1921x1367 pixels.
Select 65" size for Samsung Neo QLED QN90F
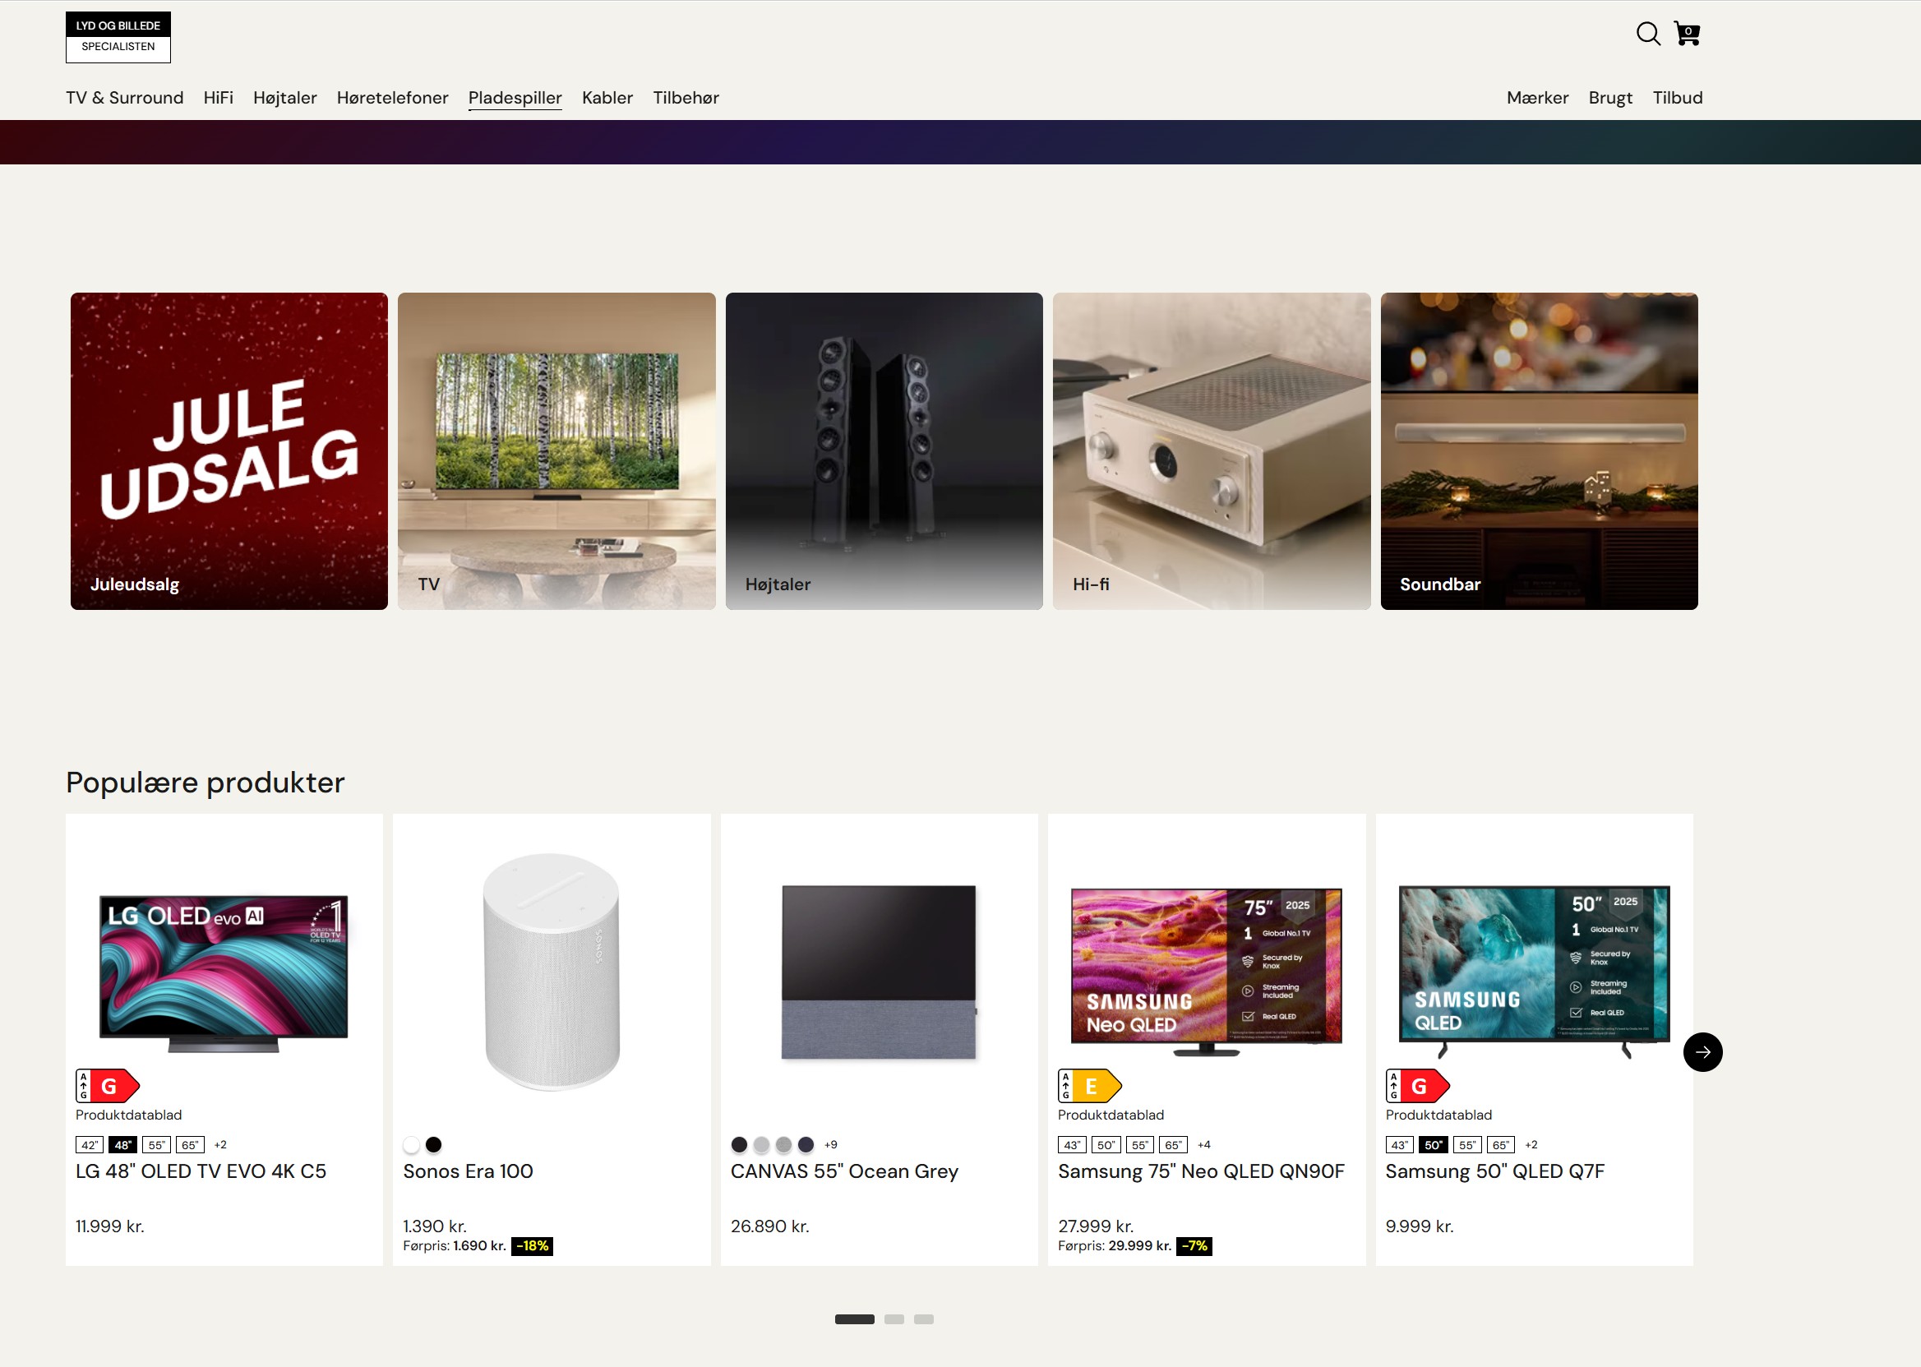pos(1173,1145)
